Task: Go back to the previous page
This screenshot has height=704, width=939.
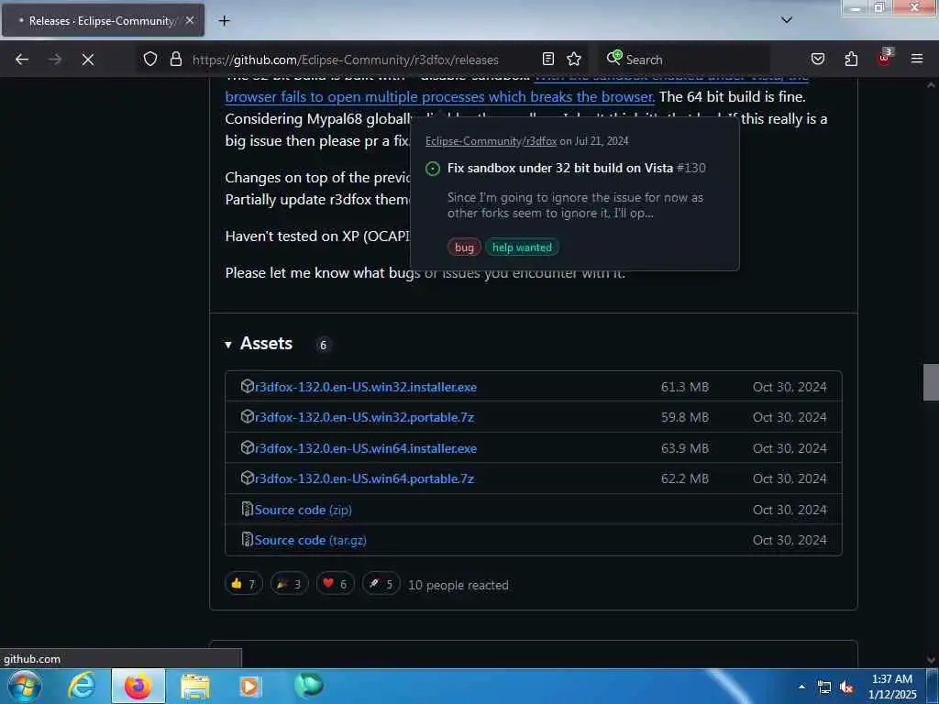Action: (x=22, y=60)
